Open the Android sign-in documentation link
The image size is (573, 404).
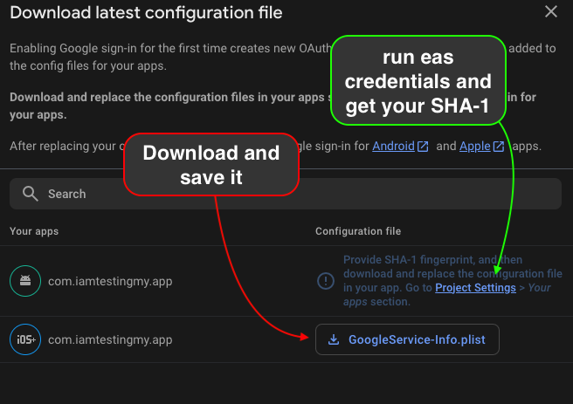tap(393, 147)
